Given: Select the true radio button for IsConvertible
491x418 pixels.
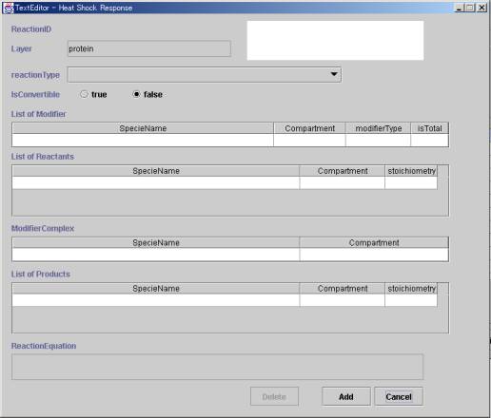Looking at the screenshot, I should tap(84, 94).
